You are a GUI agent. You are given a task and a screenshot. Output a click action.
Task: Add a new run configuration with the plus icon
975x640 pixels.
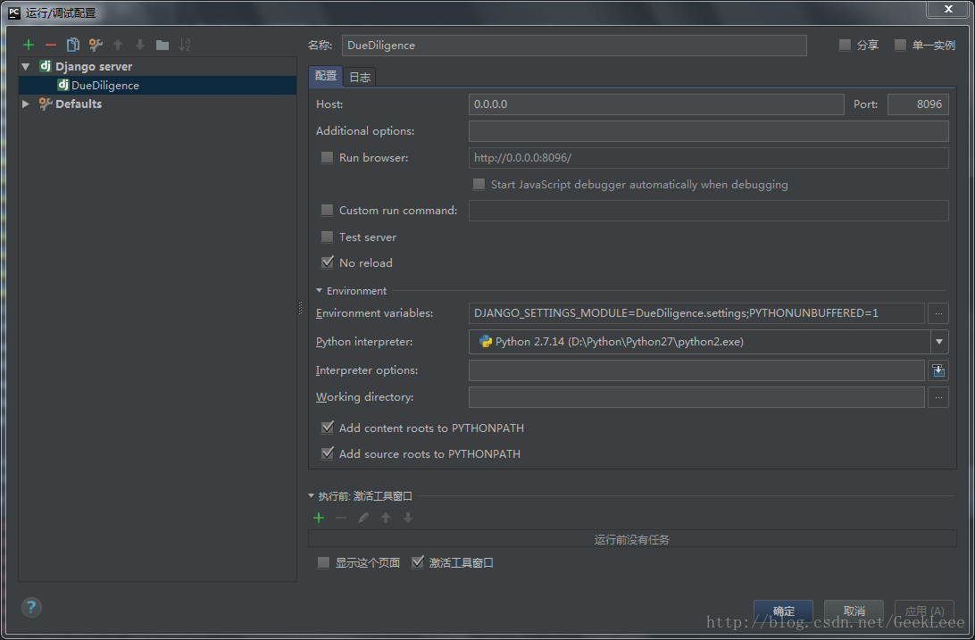point(29,45)
